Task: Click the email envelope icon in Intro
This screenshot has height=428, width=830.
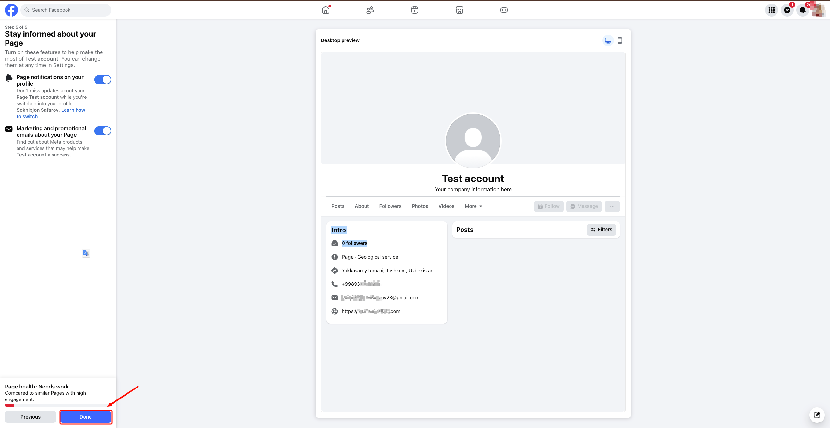Action: click(x=335, y=298)
